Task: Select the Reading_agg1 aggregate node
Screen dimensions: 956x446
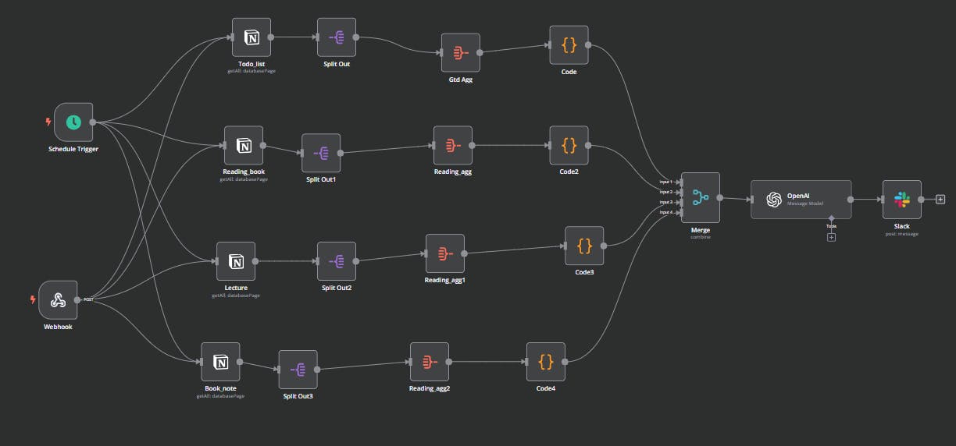Action: [x=445, y=253]
